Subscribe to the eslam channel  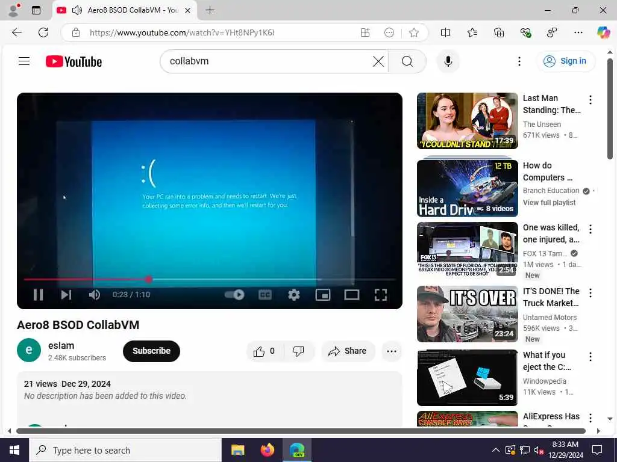151,351
